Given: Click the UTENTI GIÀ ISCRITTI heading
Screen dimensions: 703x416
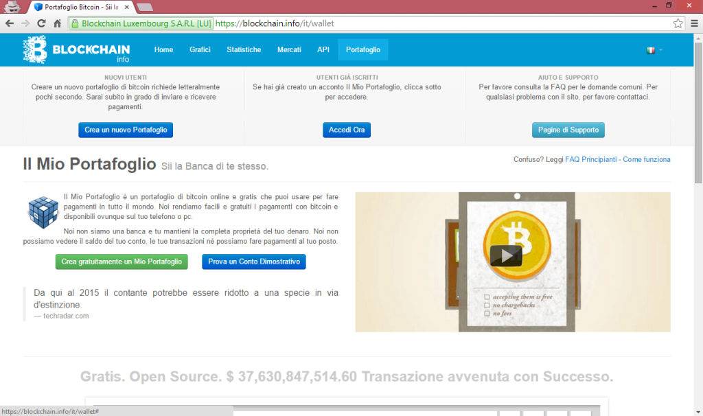Looking at the screenshot, I should point(347,78).
